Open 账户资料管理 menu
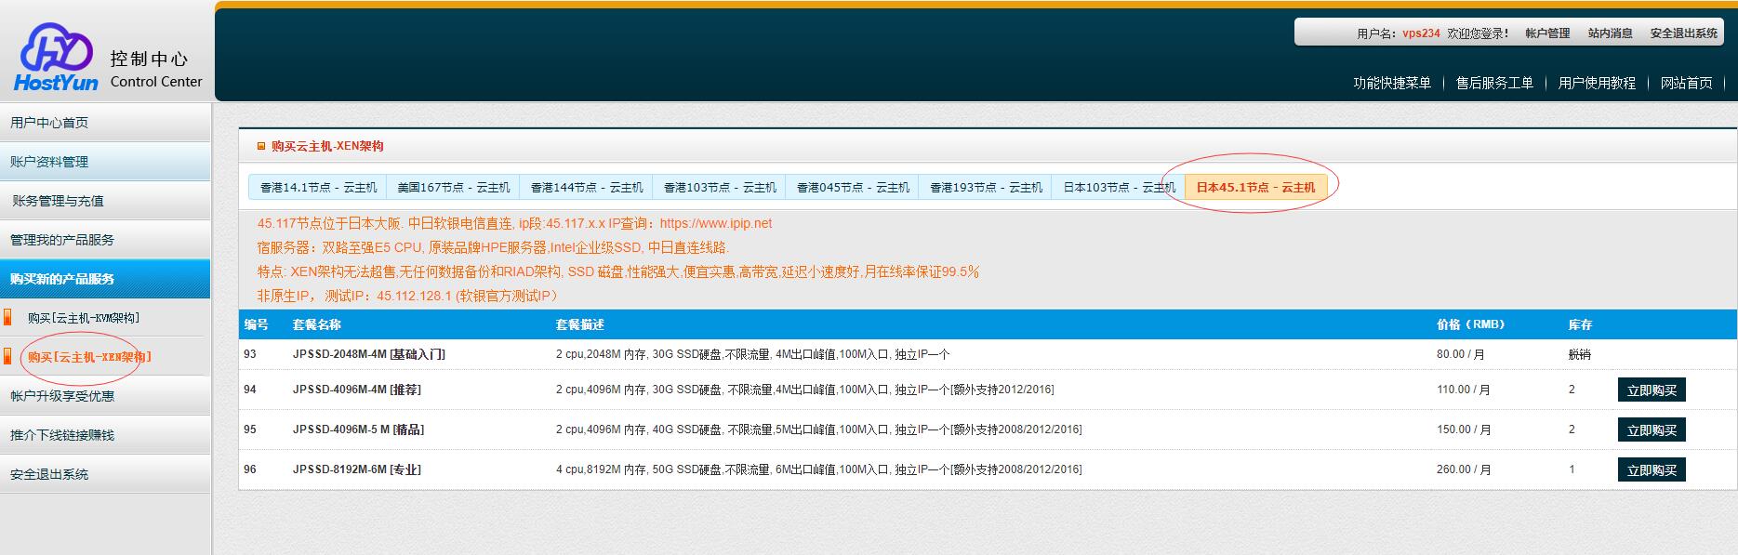The height and width of the screenshot is (555, 1738). tap(105, 161)
